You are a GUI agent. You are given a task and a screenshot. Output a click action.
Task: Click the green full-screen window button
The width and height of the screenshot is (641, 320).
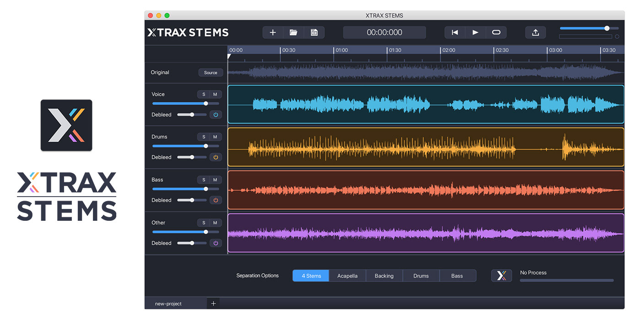click(x=167, y=16)
